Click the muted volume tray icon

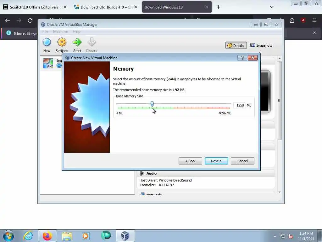pyautogui.click(x=290, y=236)
